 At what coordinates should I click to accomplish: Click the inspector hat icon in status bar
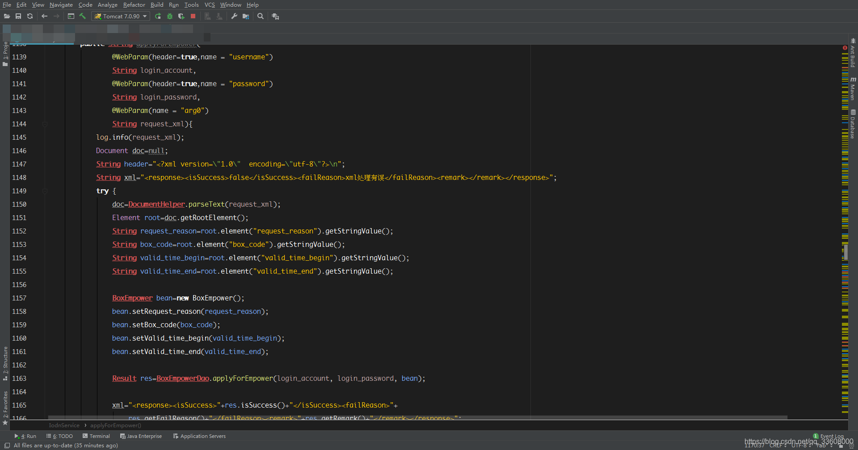(x=851, y=446)
